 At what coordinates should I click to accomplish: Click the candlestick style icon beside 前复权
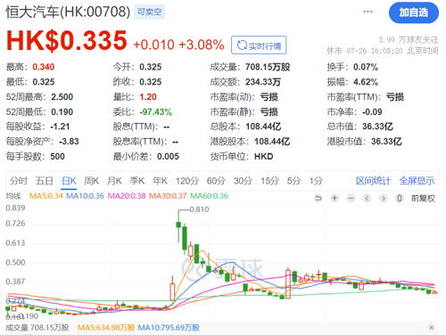(x=400, y=198)
